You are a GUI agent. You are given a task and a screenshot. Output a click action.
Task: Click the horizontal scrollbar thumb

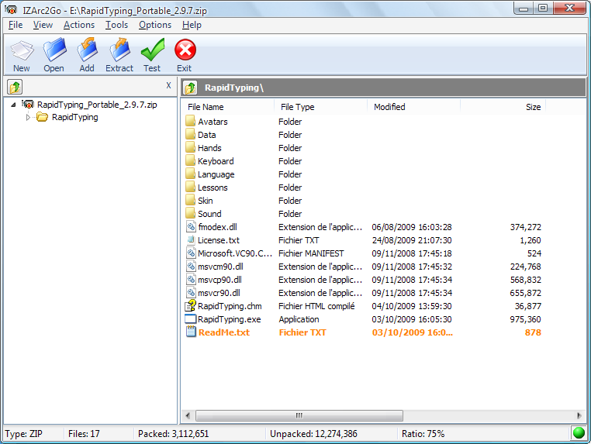click(299, 416)
